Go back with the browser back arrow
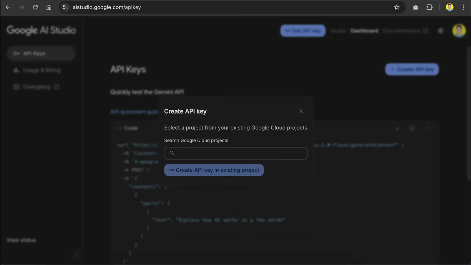471x265 pixels. click(x=8, y=7)
